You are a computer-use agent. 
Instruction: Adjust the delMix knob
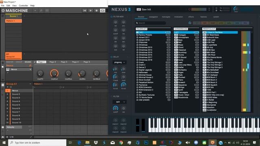[82, 73]
